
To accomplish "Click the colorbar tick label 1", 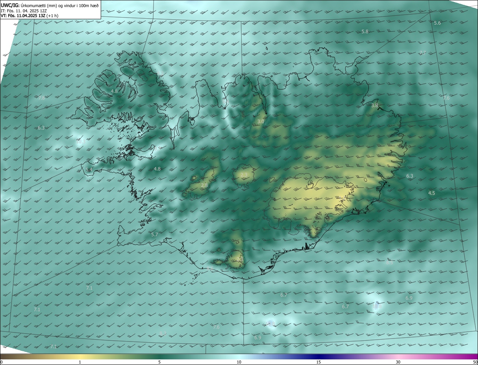I will click(x=80, y=362).
